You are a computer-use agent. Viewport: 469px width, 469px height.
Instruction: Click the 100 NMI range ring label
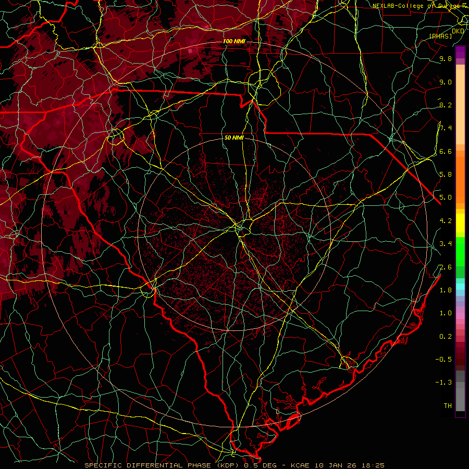pyautogui.click(x=234, y=41)
